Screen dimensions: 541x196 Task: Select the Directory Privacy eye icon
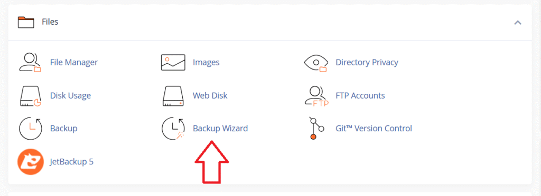(x=316, y=63)
